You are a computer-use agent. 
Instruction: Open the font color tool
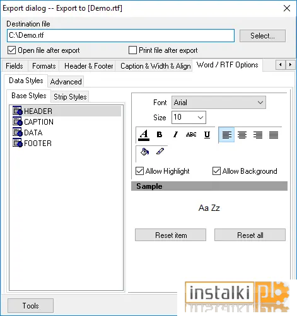[144, 135]
